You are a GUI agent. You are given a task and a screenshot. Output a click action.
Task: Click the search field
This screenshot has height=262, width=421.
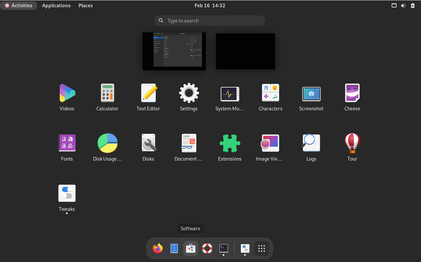coord(210,21)
